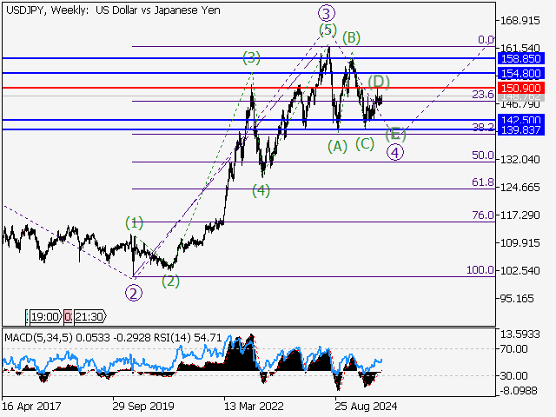Select the 154.800 level label
Screen dimensions: 556x417
(522, 74)
